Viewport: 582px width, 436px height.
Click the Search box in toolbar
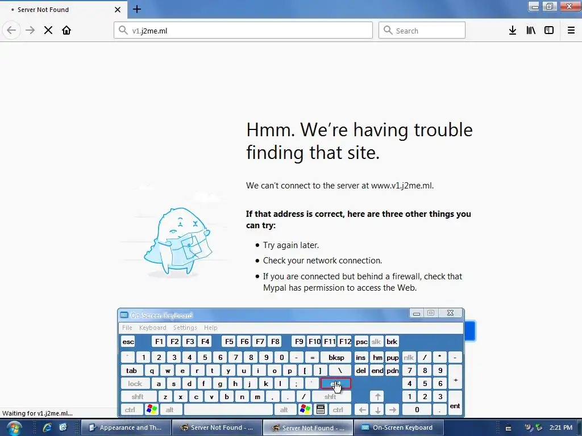pyautogui.click(x=422, y=31)
